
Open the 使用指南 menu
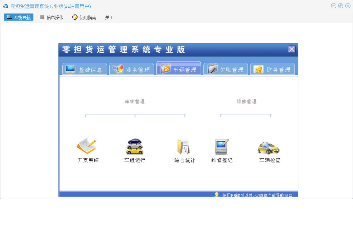click(x=85, y=17)
